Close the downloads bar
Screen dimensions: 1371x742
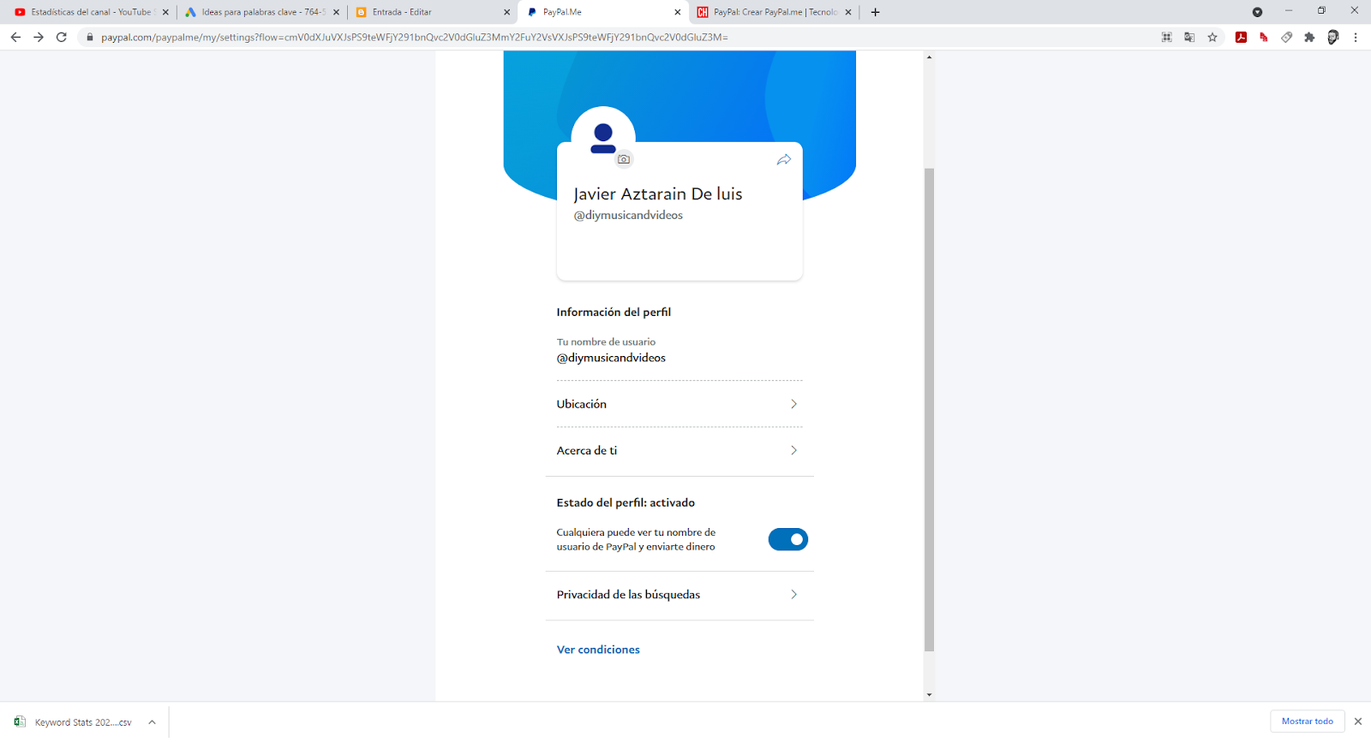click(1358, 721)
